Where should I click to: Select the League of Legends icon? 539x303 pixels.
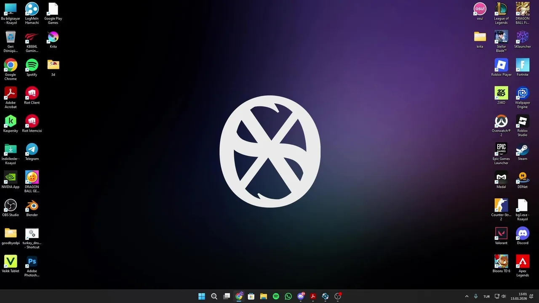pyautogui.click(x=501, y=13)
